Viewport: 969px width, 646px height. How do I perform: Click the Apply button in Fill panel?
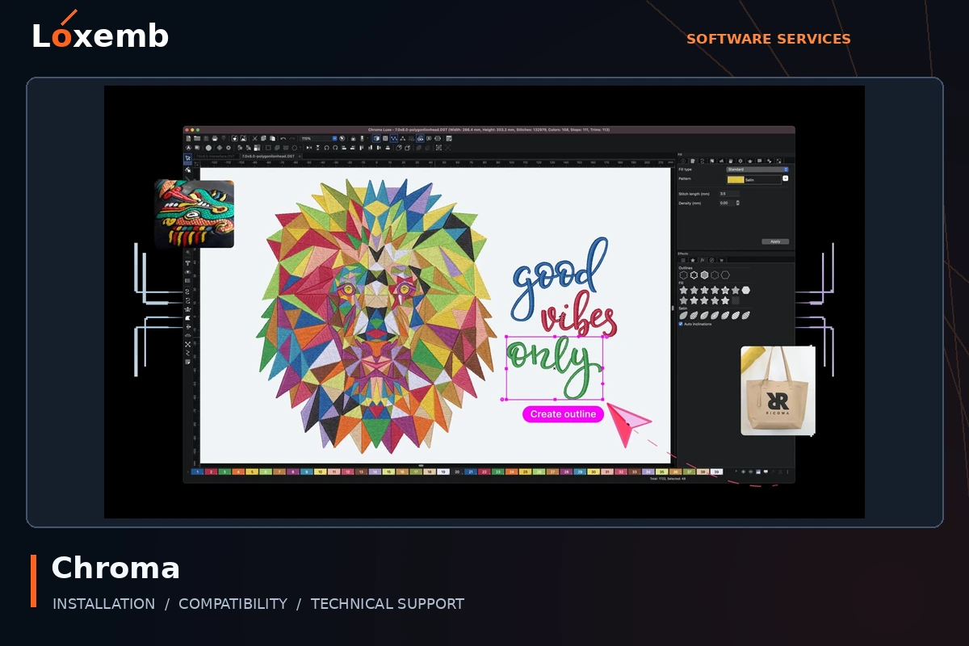click(775, 241)
